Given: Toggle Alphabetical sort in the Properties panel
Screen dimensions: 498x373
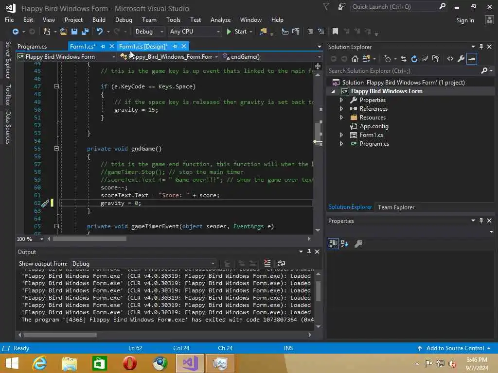Looking at the screenshot, I should (x=344, y=244).
